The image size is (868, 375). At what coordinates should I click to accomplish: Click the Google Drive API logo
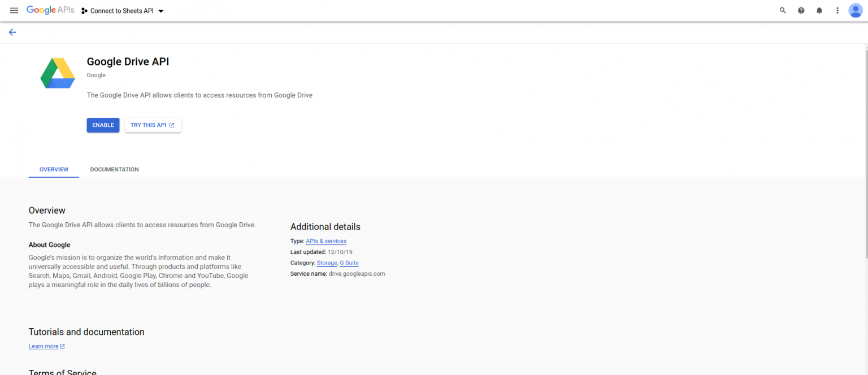pyautogui.click(x=57, y=73)
